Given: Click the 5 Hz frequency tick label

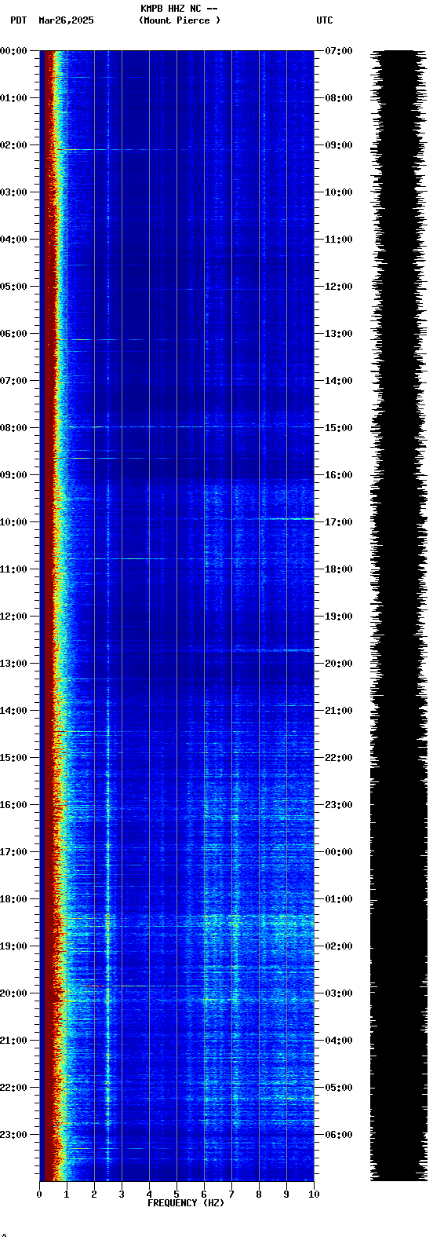Looking at the screenshot, I should (176, 1195).
